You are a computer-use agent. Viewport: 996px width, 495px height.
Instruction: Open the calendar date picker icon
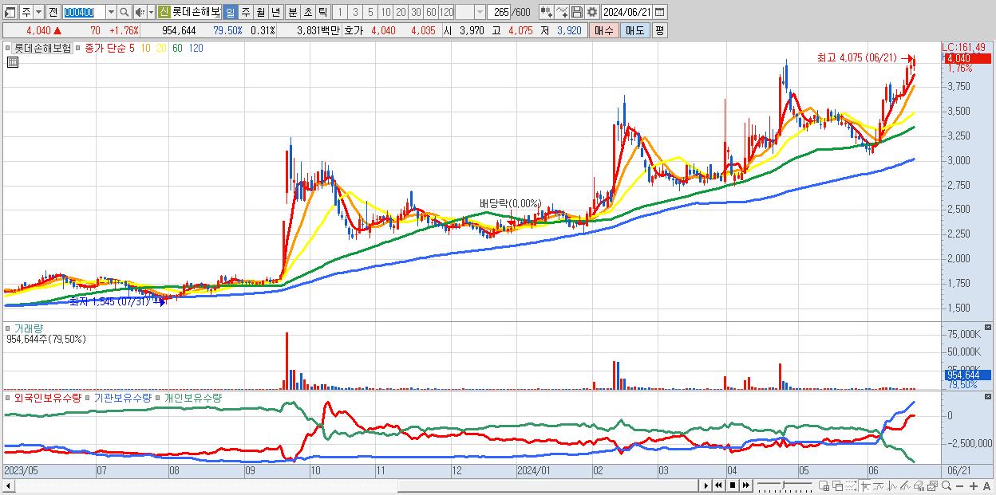(x=660, y=12)
